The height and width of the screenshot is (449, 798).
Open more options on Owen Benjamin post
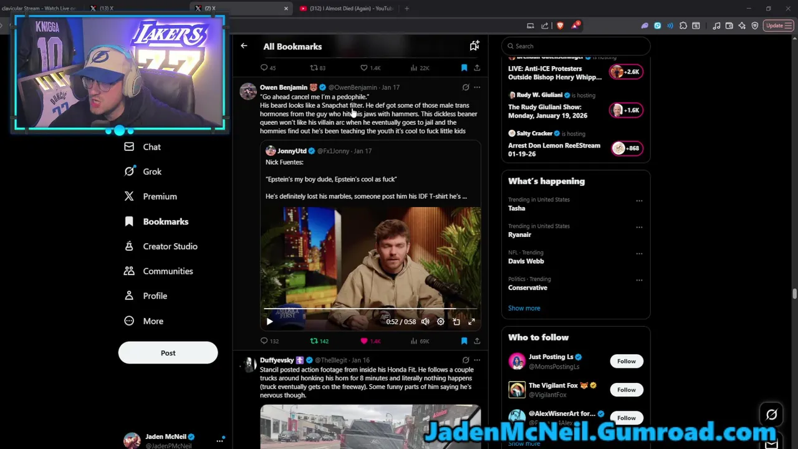477,87
